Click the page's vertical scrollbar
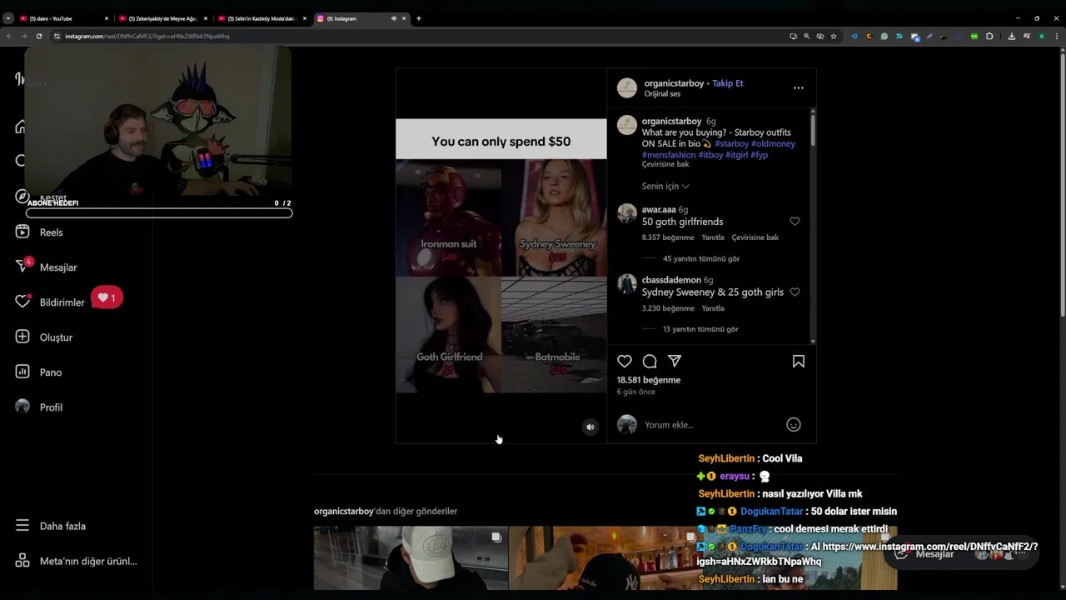Screen dimensions: 1066x600 (x=1063, y=183)
